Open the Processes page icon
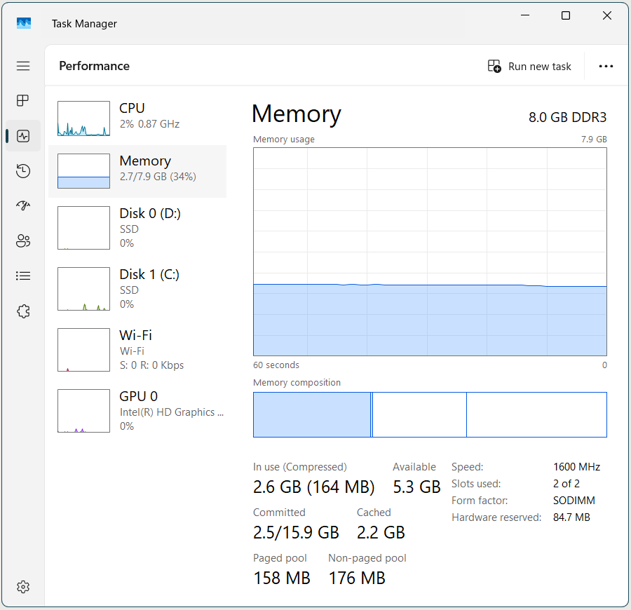631x610 pixels. tap(23, 100)
